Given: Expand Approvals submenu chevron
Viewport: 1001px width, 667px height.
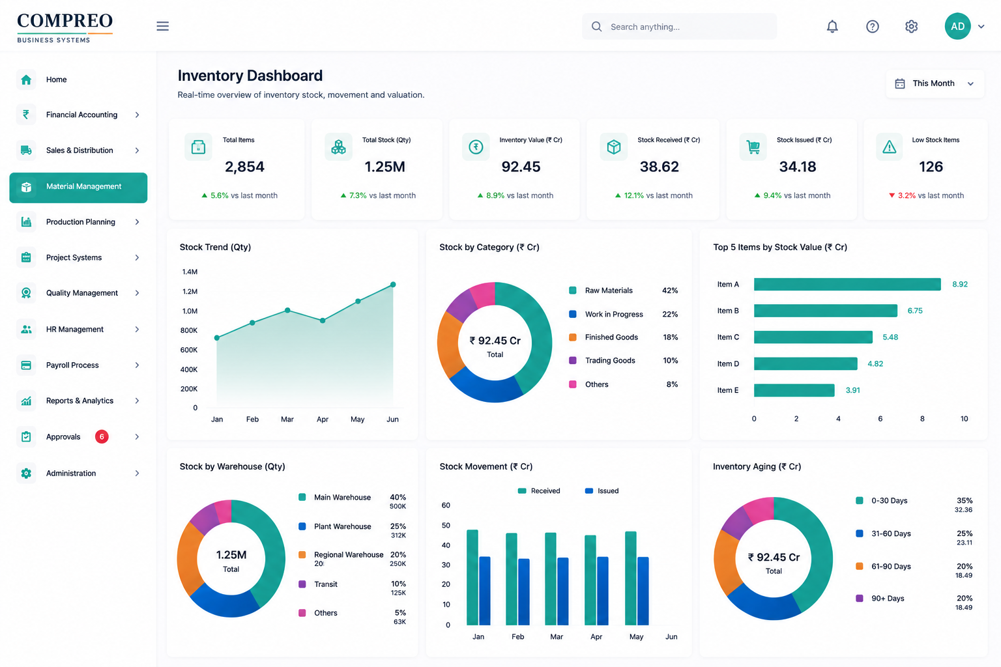Looking at the screenshot, I should click(137, 436).
